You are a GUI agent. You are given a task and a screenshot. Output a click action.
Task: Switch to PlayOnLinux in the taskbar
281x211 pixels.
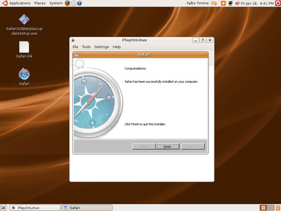(x=35, y=208)
